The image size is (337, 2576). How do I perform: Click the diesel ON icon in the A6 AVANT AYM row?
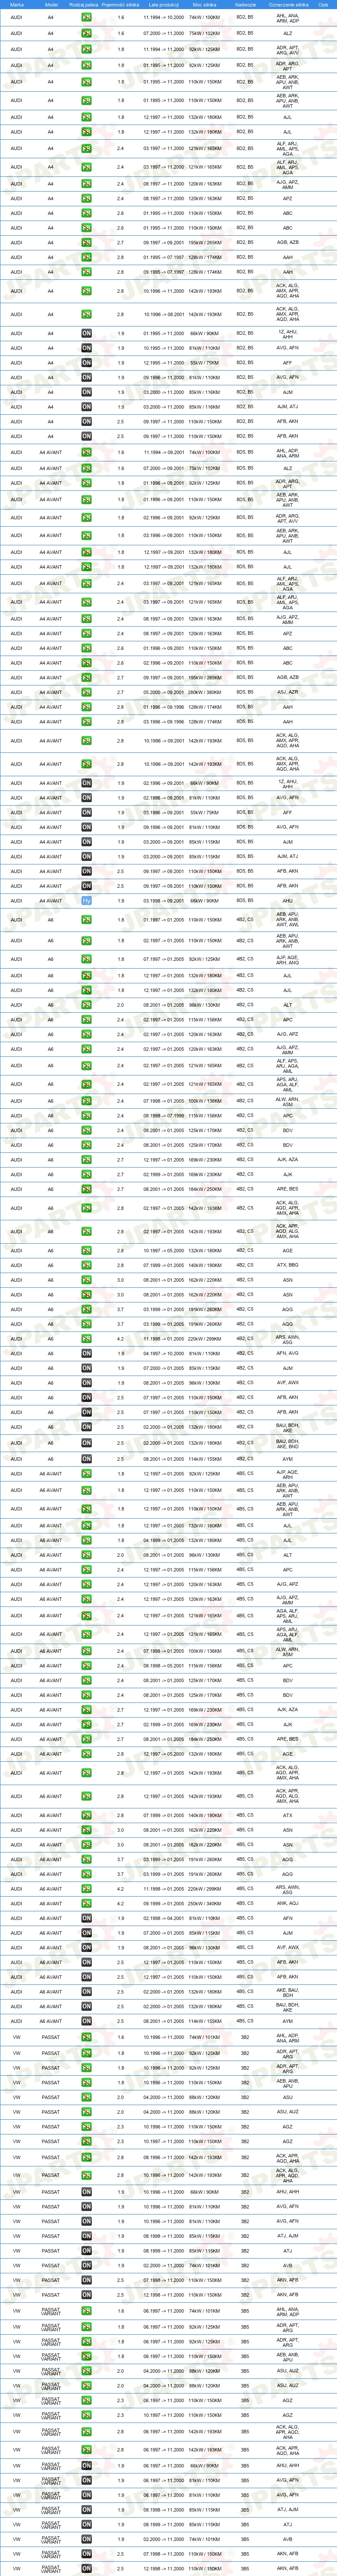87,2021
